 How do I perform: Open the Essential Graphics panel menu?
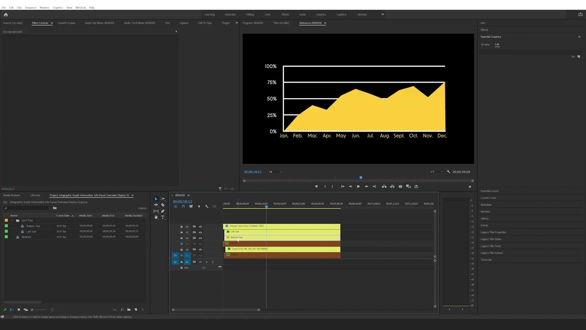pyautogui.click(x=579, y=37)
